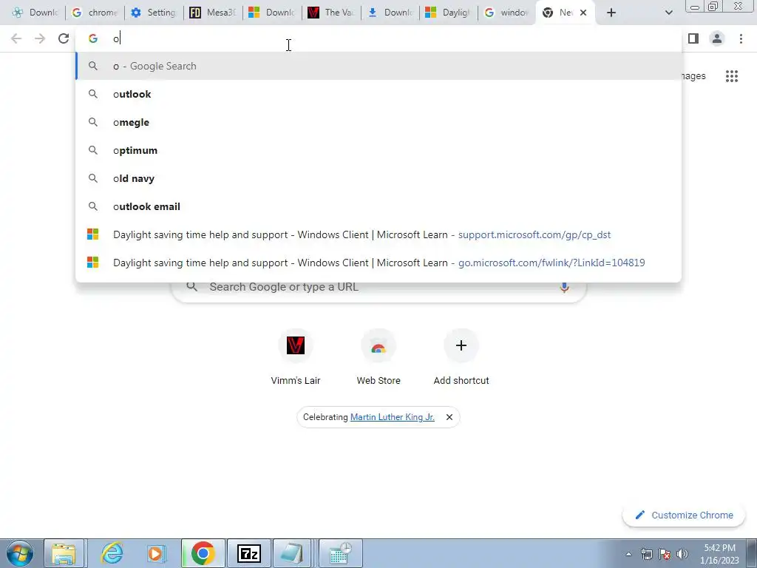This screenshot has width=757, height=568.
Task: Start voice search with the microphone
Action: (x=564, y=287)
